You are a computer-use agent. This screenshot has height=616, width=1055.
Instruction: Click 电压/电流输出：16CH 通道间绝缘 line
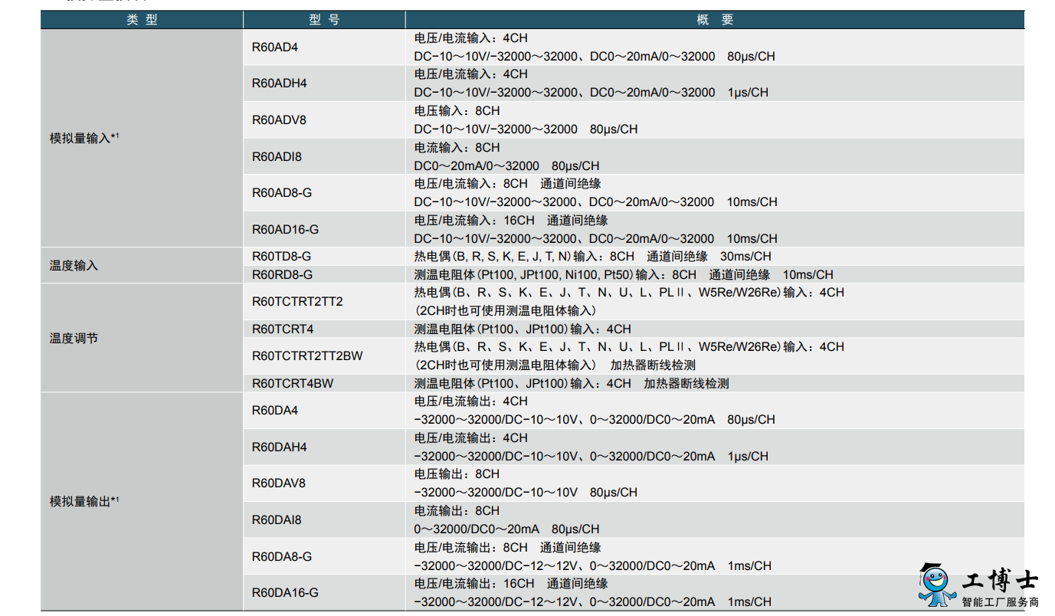pyautogui.click(x=511, y=583)
